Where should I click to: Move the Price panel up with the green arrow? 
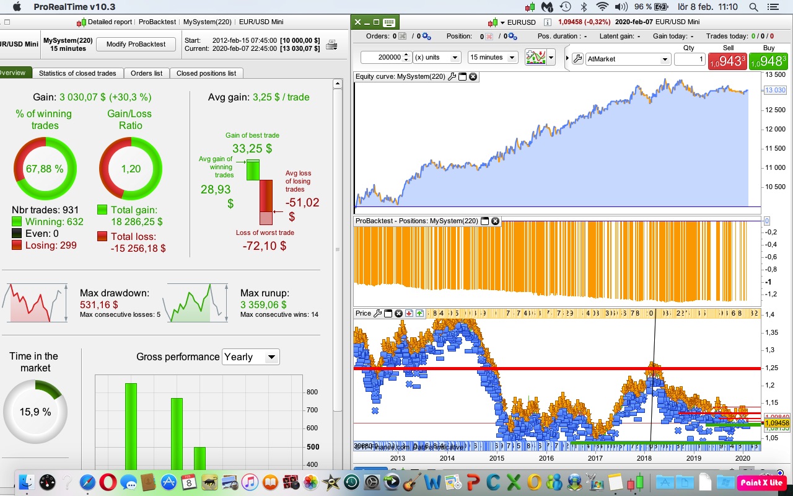click(419, 314)
